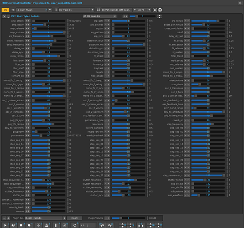Click the quantize Q button
The image size is (244, 228).
tap(75, 225)
